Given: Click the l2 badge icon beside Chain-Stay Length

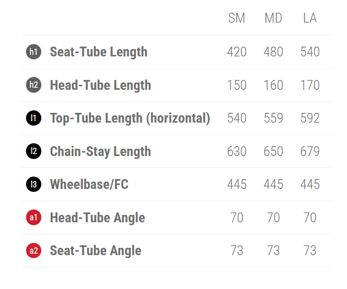Looking at the screenshot, I should coord(33,151).
